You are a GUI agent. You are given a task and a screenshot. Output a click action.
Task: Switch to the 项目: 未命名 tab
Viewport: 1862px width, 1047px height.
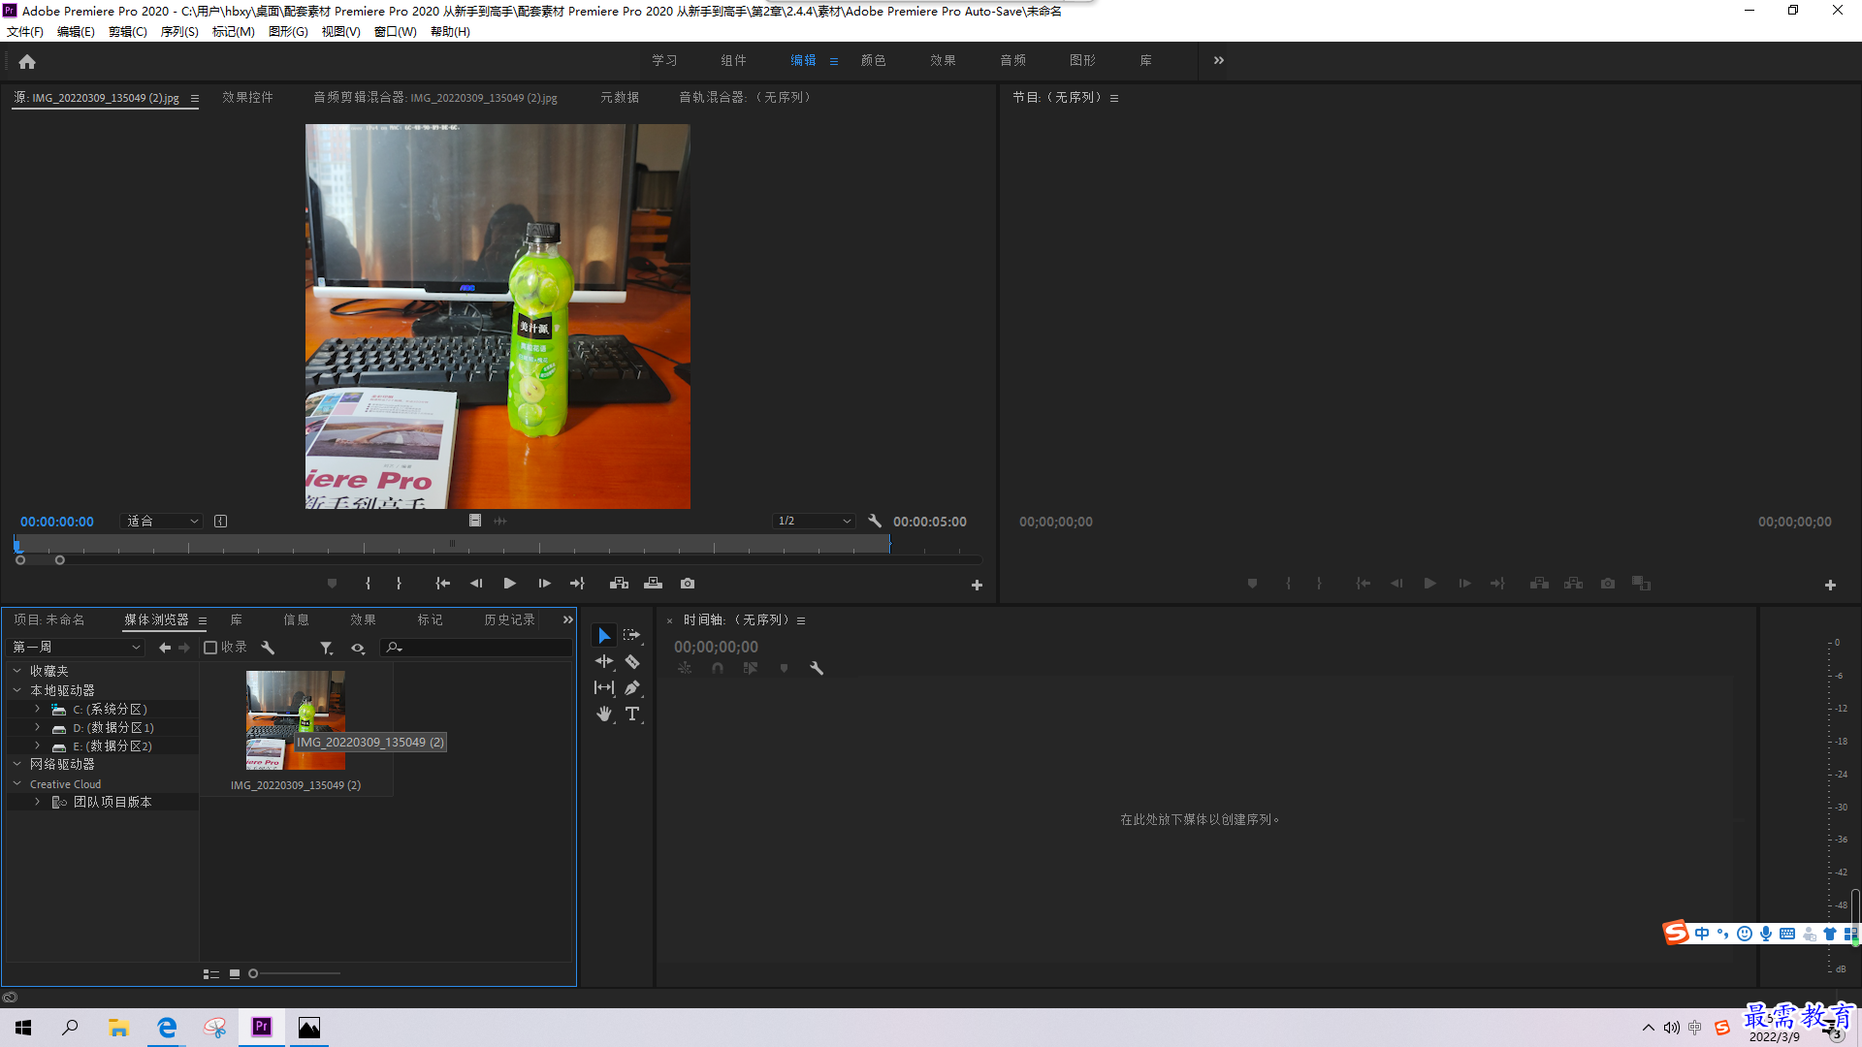point(49,619)
